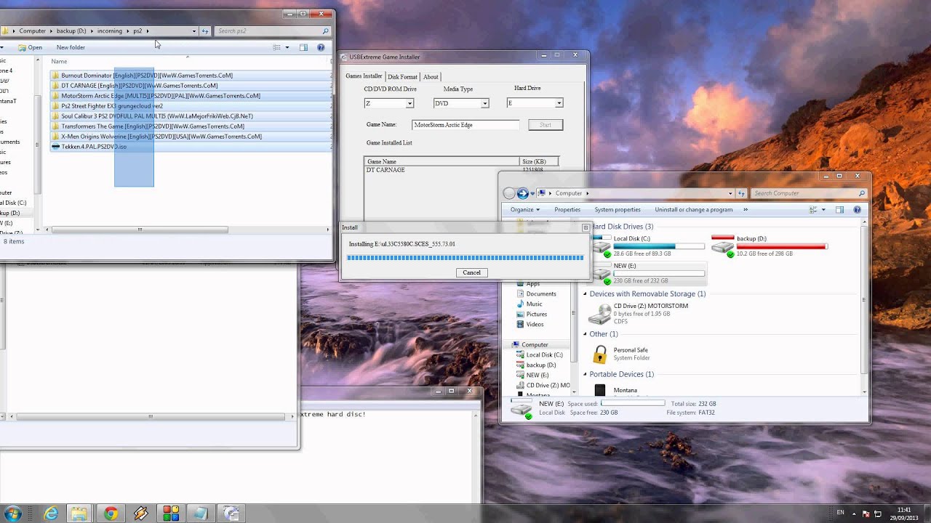Open the Media Type DVD dropdown

[484, 103]
